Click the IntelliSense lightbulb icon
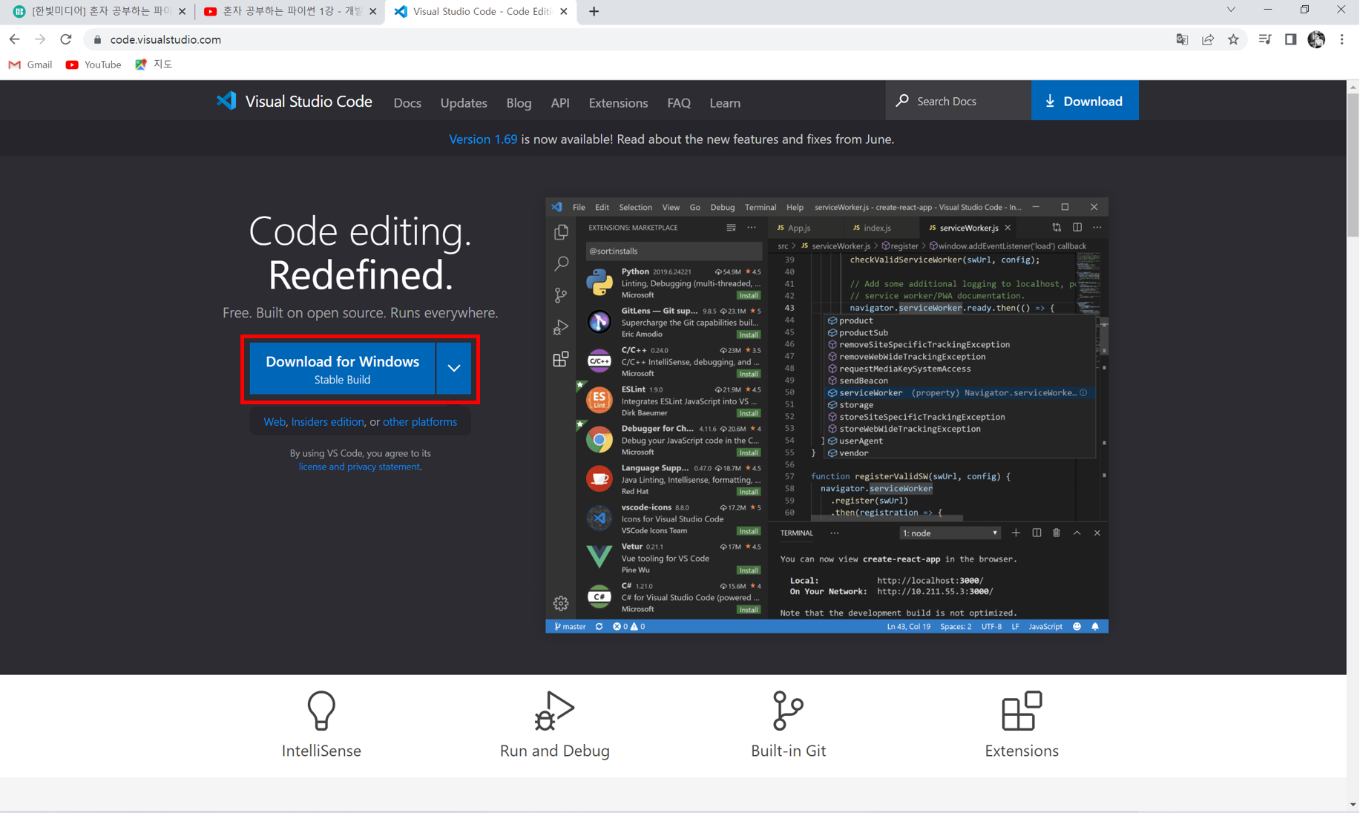This screenshot has width=1360, height=813. tap(321, 711)
